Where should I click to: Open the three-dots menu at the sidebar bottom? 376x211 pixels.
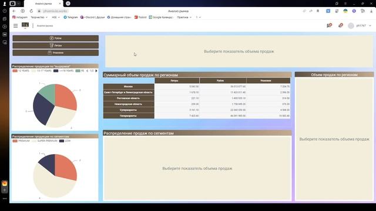(5, 199)
